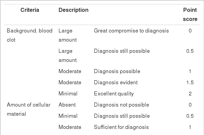Click the point score 2 cell
The image size is (204, 135).
click(x=190, y=94)
